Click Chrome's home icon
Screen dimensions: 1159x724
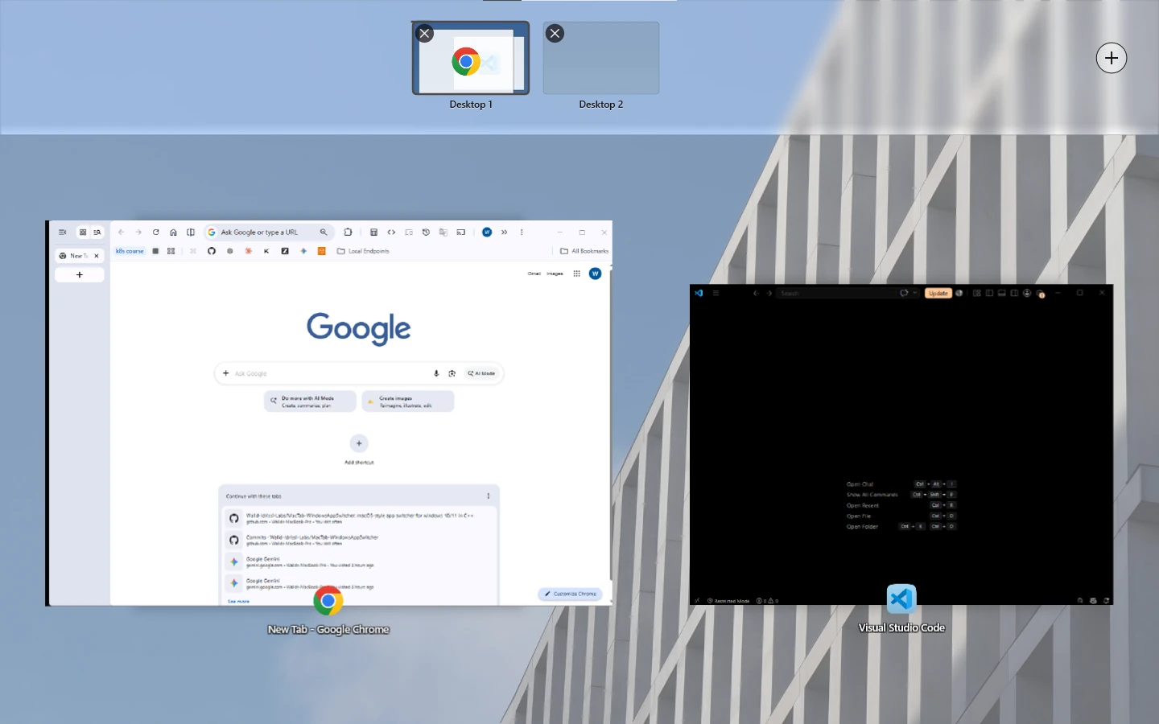(173, 232)
